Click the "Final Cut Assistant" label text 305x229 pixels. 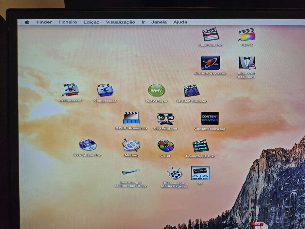pos(246,75)
